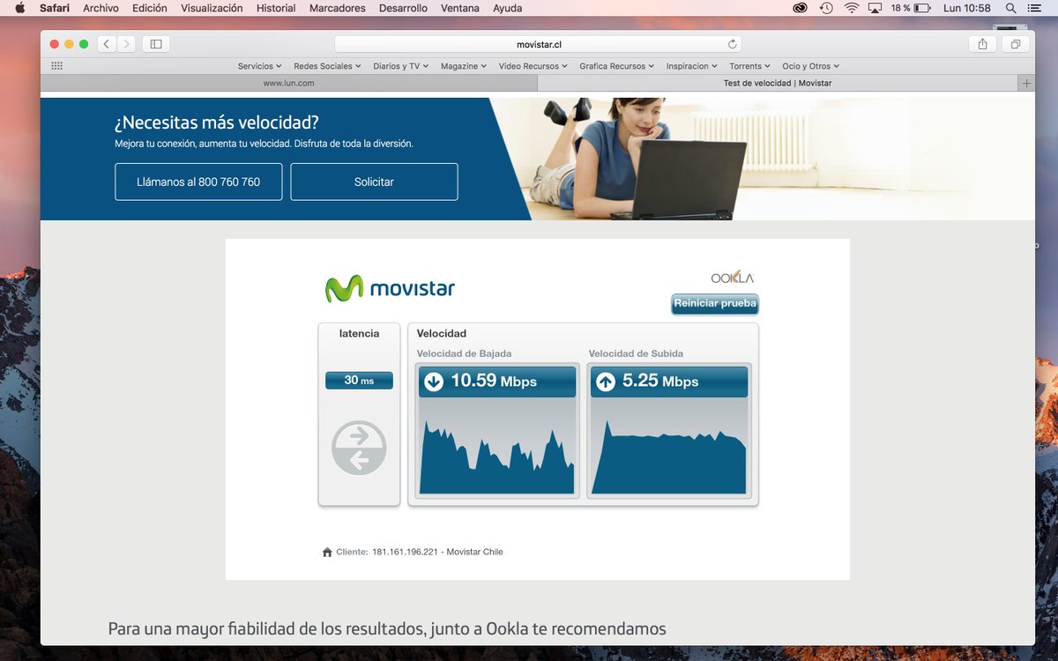Expand the Grafica Recursos folder

pyautogui.click(x=617, y=66)
